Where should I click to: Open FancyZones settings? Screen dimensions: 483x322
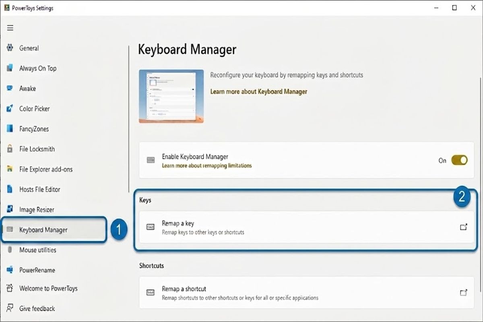pos(34,129)
